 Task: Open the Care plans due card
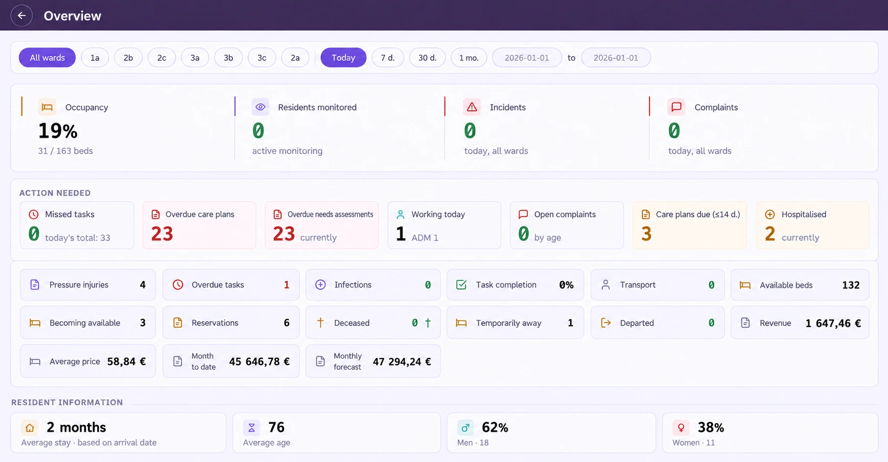[690, 225]
